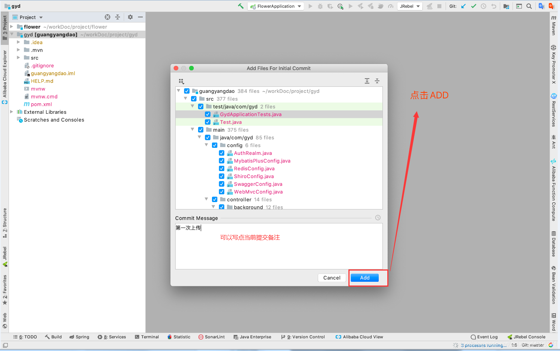Open commit message history clock icon

coord(378,218)
